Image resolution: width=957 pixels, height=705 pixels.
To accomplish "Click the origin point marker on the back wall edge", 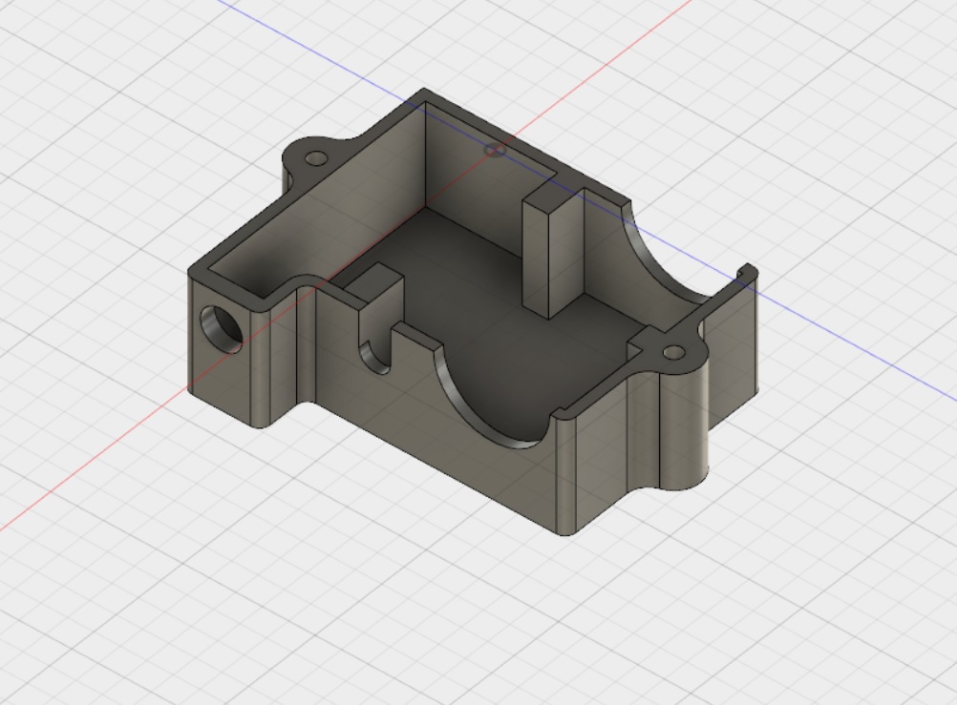I will (x=495, y=150).
